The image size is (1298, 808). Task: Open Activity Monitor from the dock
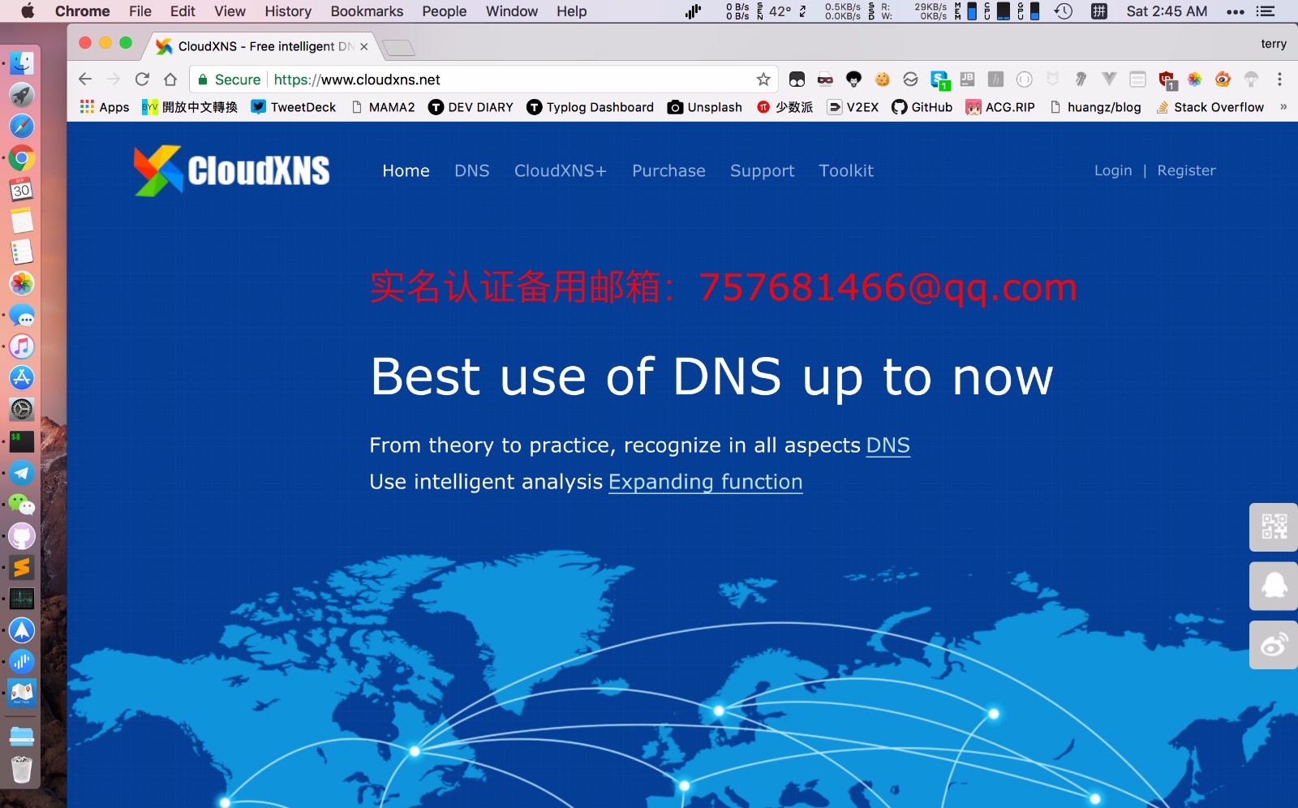(x=22, y=599)
